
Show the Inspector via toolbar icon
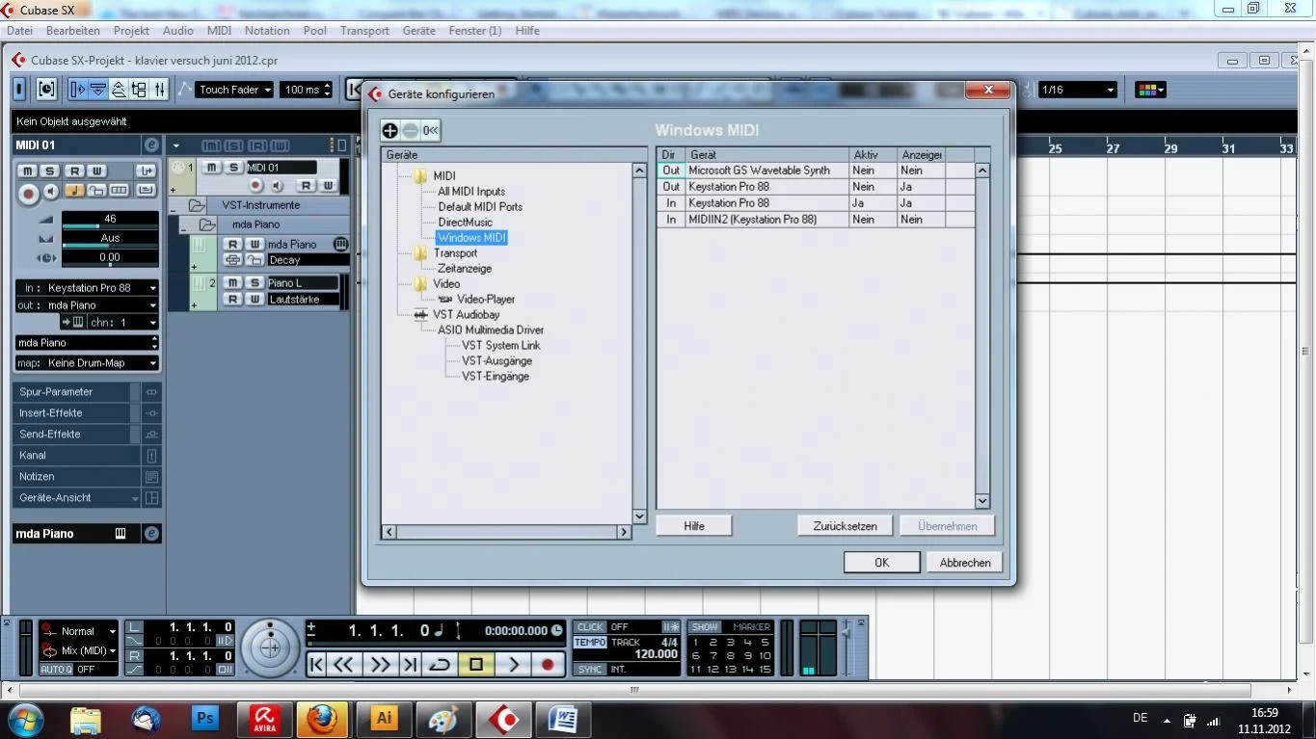point(78,90)
